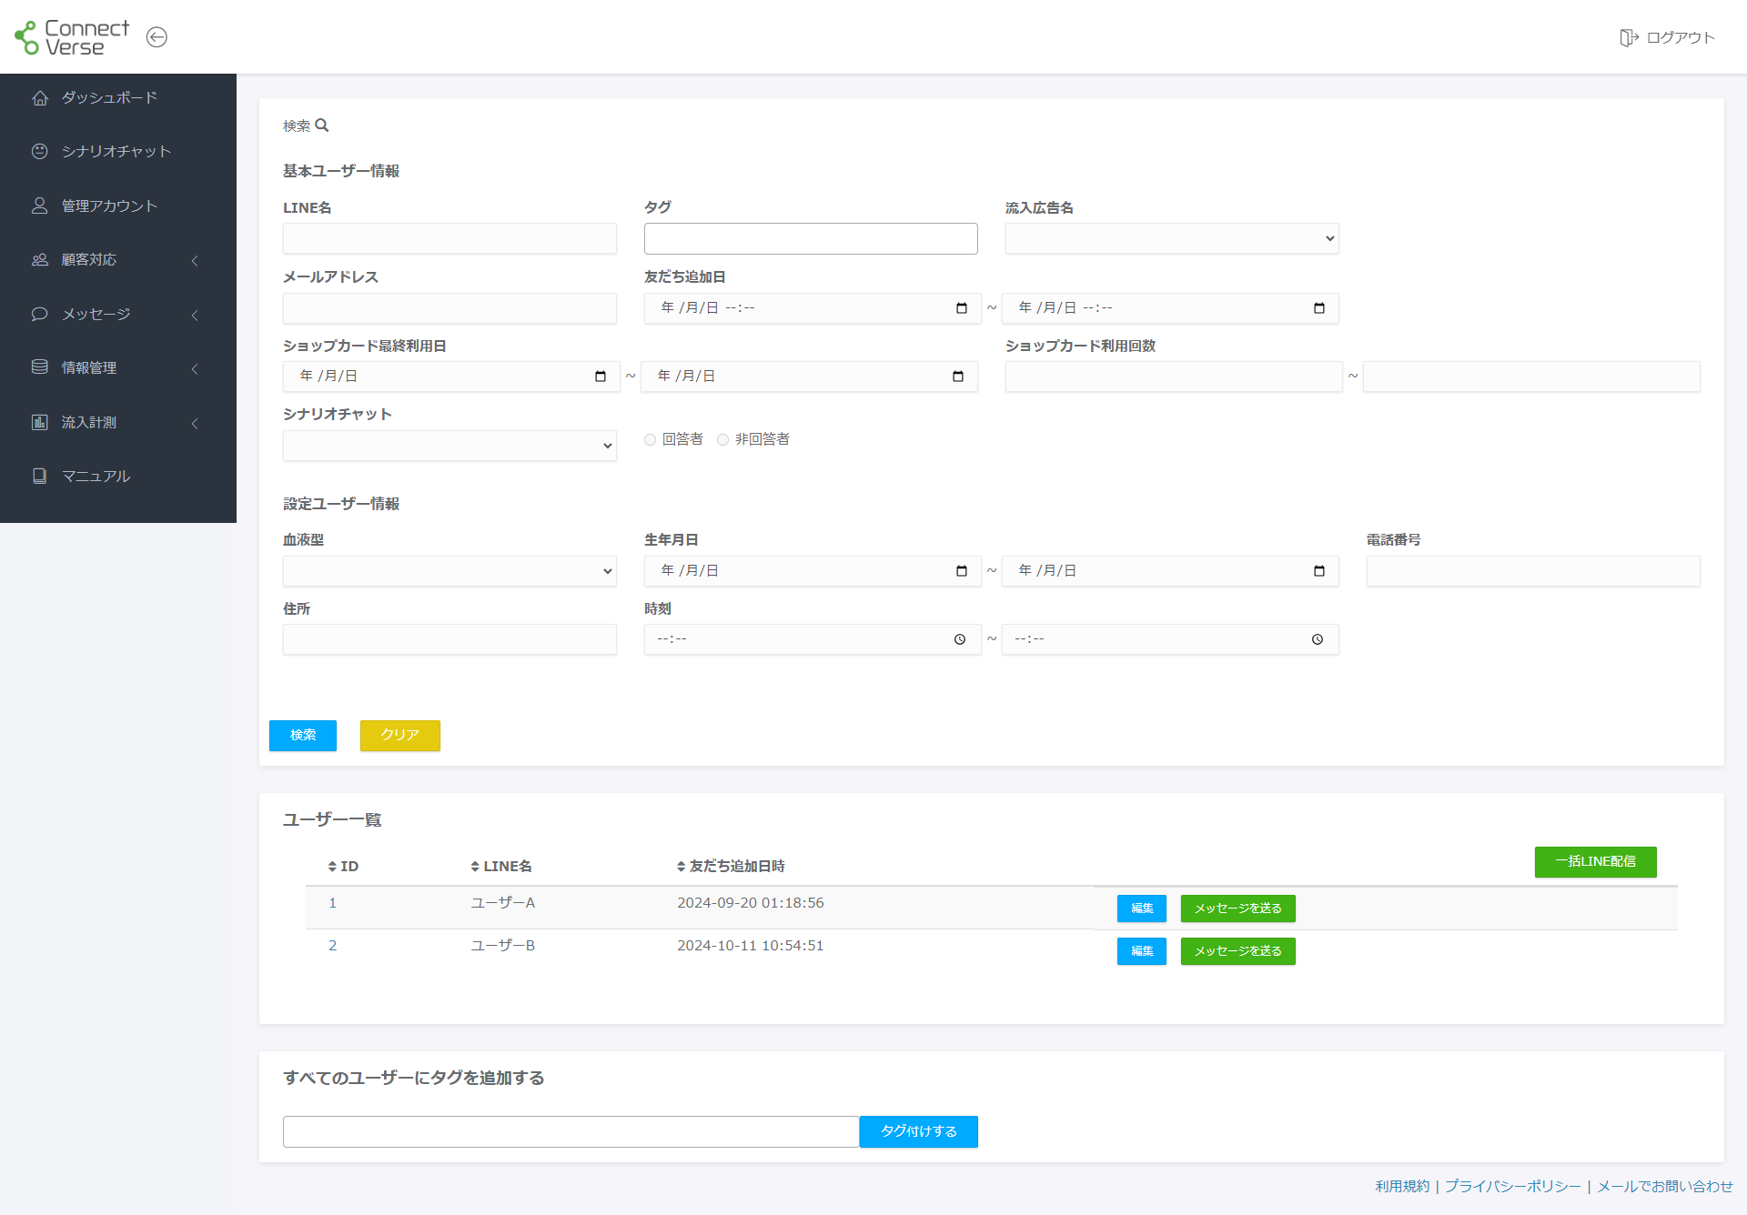This screenshot has width=1747, height=1215.
Task: Select the 非回答者 radio button
Action: click(x=723, y=440)
